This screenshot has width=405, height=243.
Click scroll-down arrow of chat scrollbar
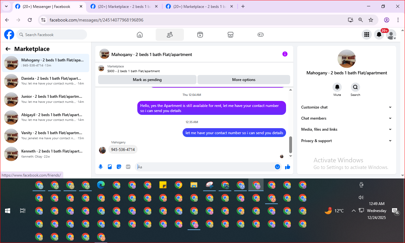tap(290, 156)
